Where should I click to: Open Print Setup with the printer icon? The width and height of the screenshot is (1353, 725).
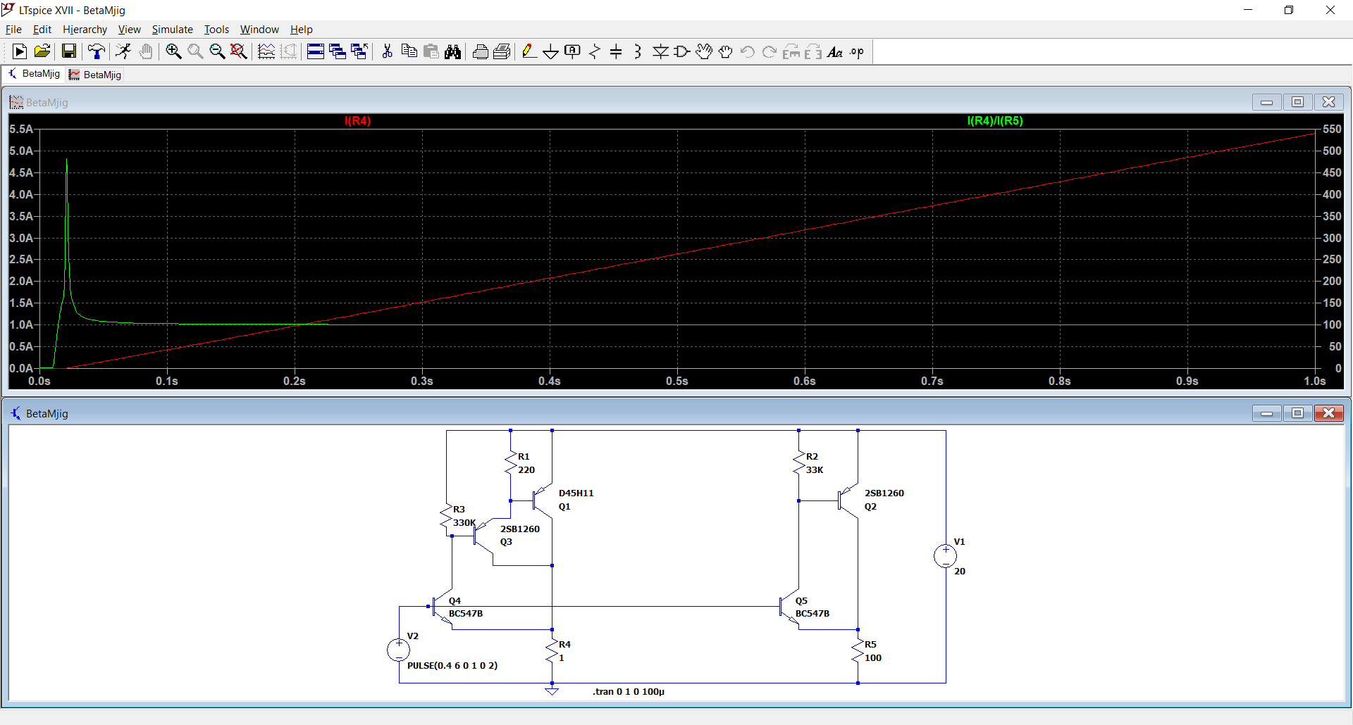480,51
